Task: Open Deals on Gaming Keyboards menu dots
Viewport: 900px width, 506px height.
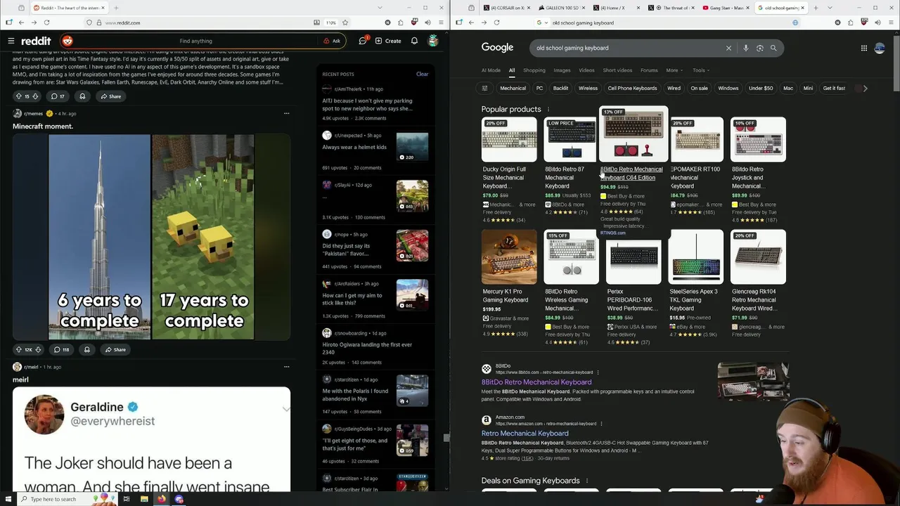Action: pyautogui.click(x=587, y=481)
